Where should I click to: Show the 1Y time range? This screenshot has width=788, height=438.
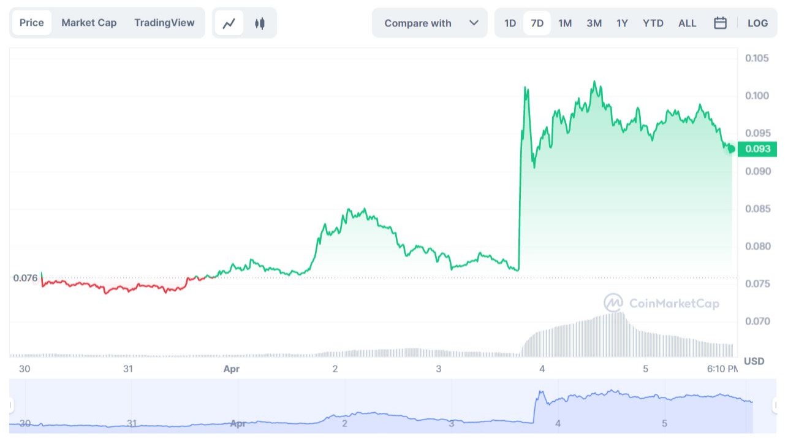click(x=622, y=23)
